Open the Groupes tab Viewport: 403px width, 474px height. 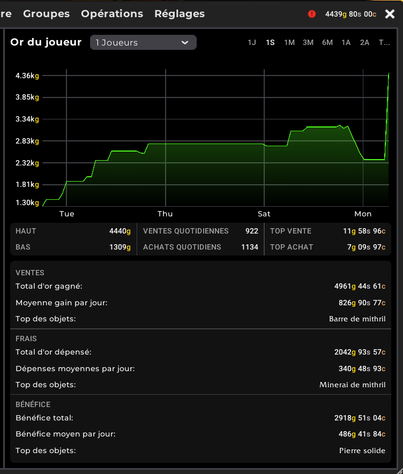pos(46,14)
